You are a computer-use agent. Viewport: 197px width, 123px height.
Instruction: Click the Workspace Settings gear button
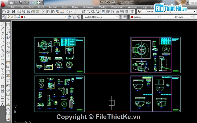click(x=120, y=17)
